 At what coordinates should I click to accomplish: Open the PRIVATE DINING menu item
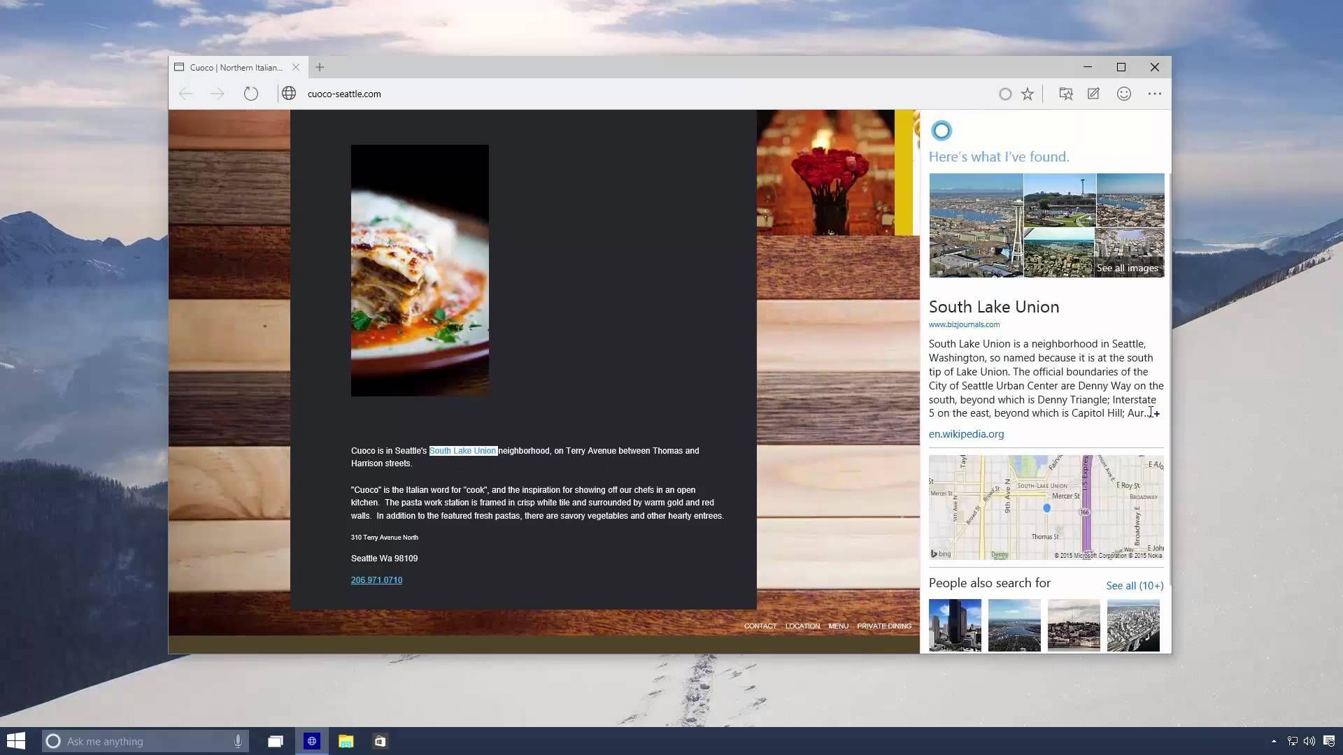pos(883,626)
